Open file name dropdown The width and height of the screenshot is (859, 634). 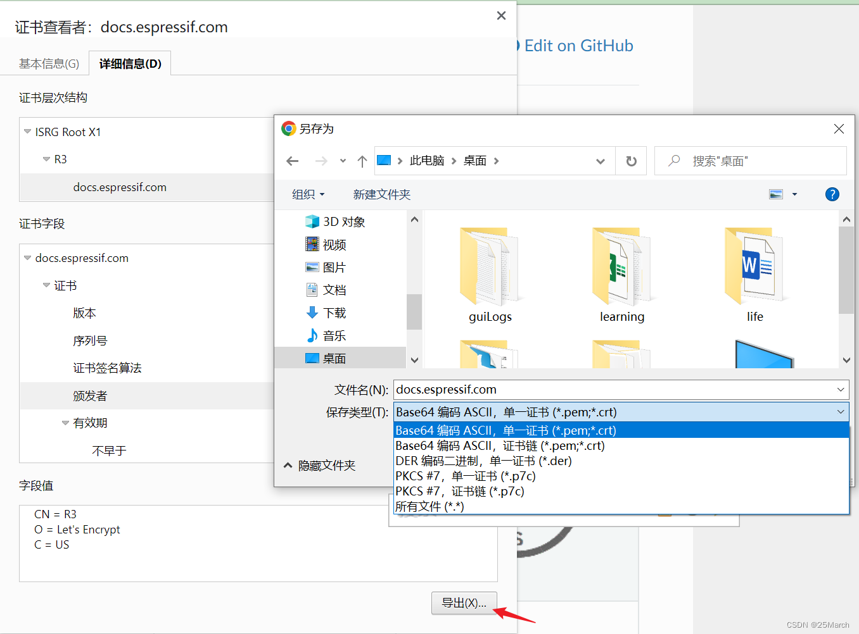pyautogui.click(x=840, y=390)
